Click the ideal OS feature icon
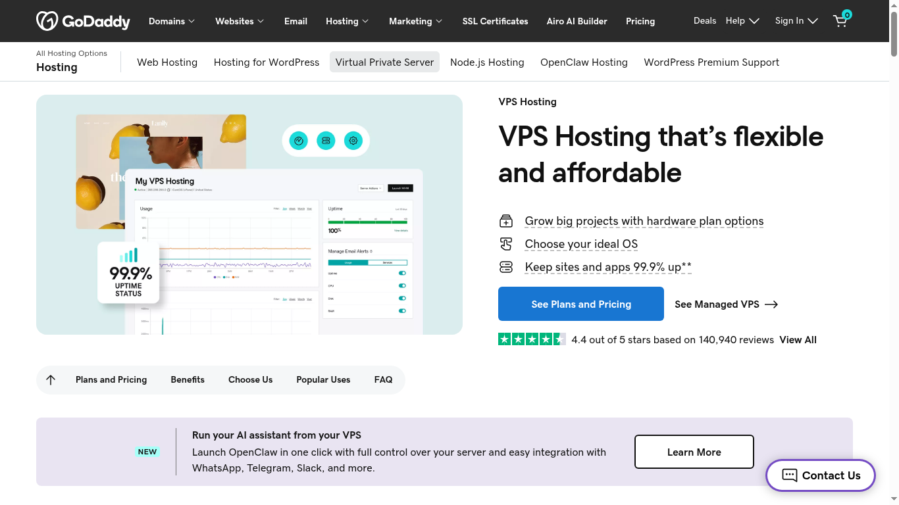The image size is (899, 505). [x=505, y=244]
